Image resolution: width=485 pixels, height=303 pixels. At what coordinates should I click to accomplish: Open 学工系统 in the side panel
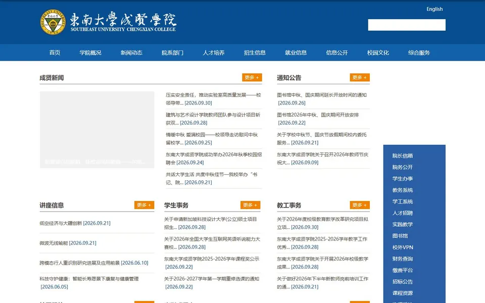[x=403, y=201]
